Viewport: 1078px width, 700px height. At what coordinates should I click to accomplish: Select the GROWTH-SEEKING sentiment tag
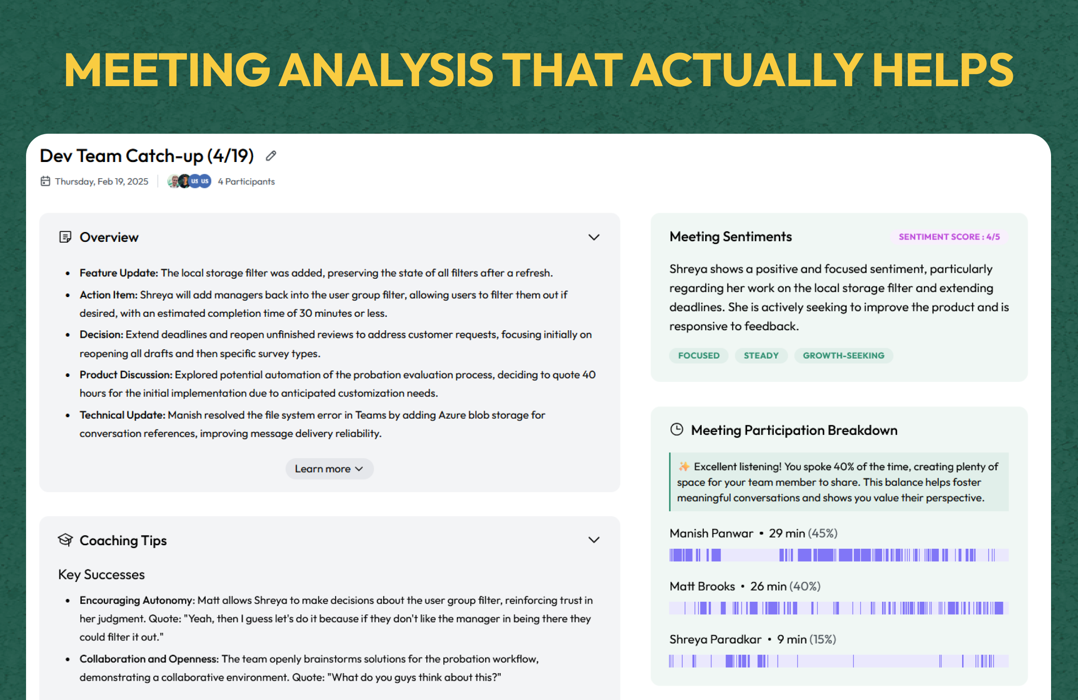[843, 355]
